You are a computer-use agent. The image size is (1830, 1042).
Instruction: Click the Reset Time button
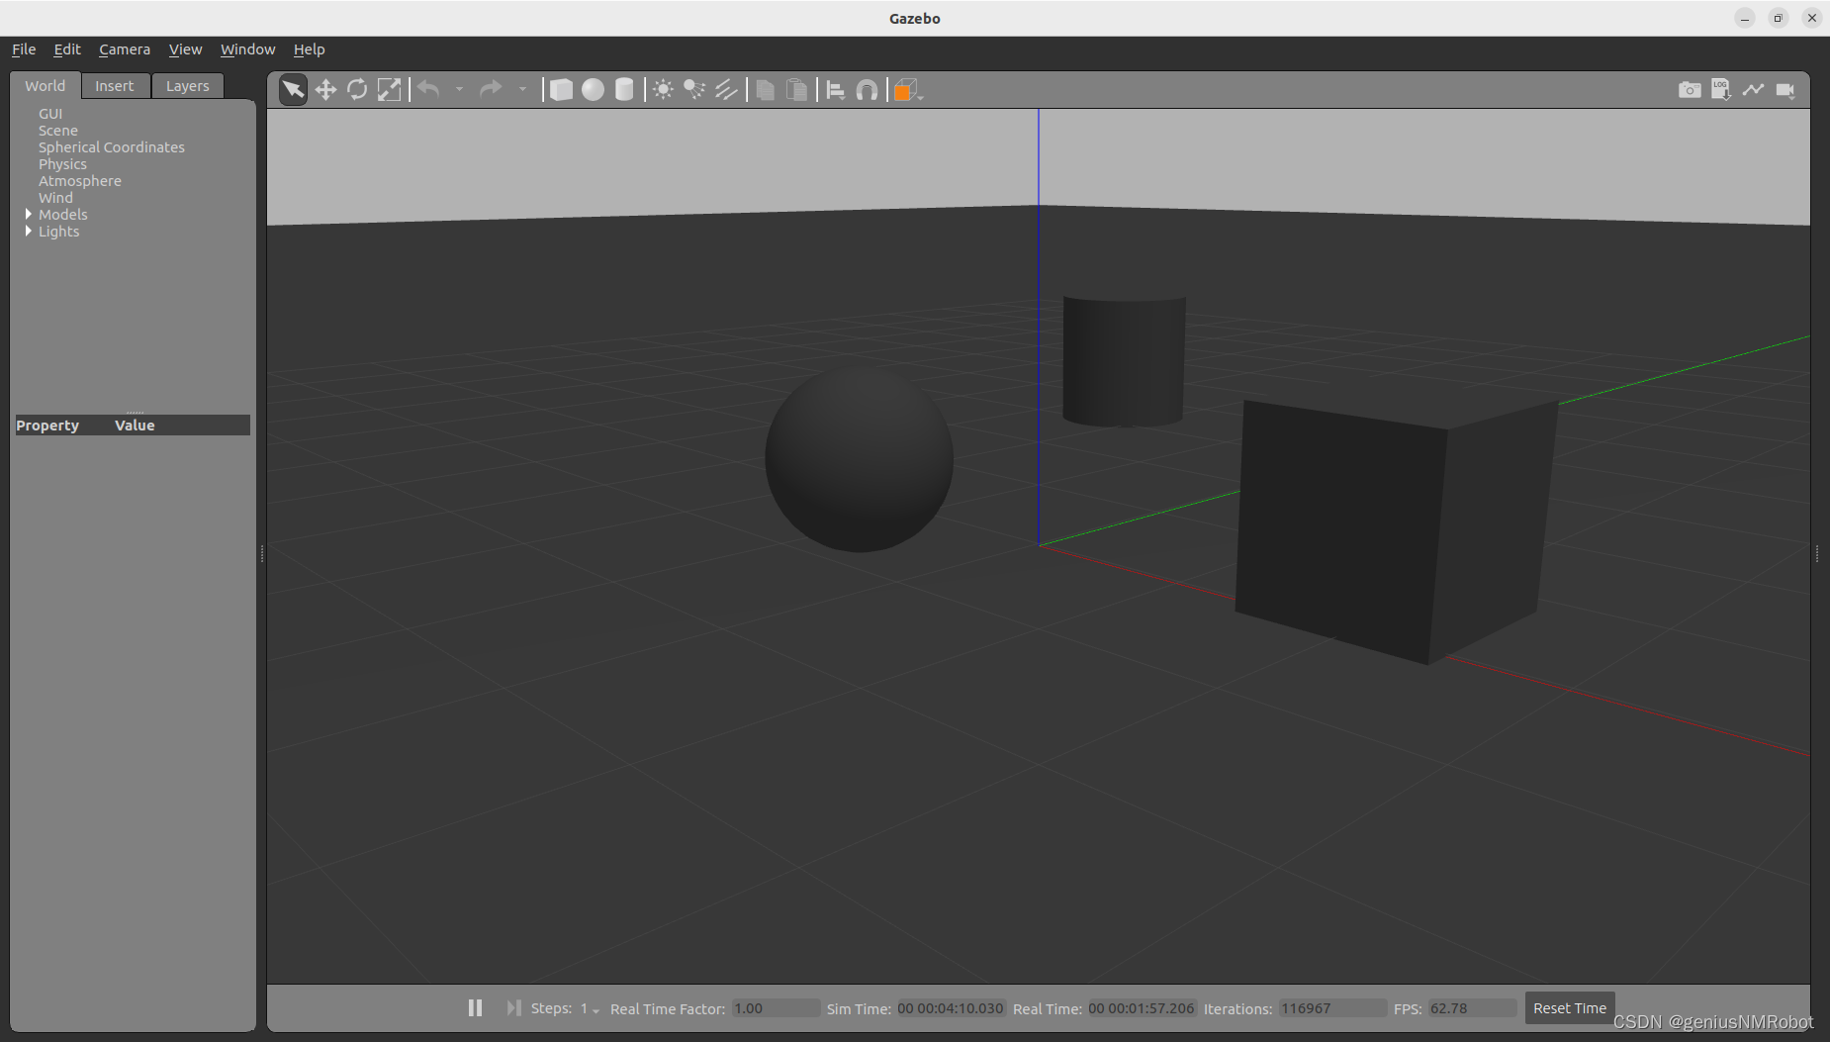(x=1569, y=1007)
